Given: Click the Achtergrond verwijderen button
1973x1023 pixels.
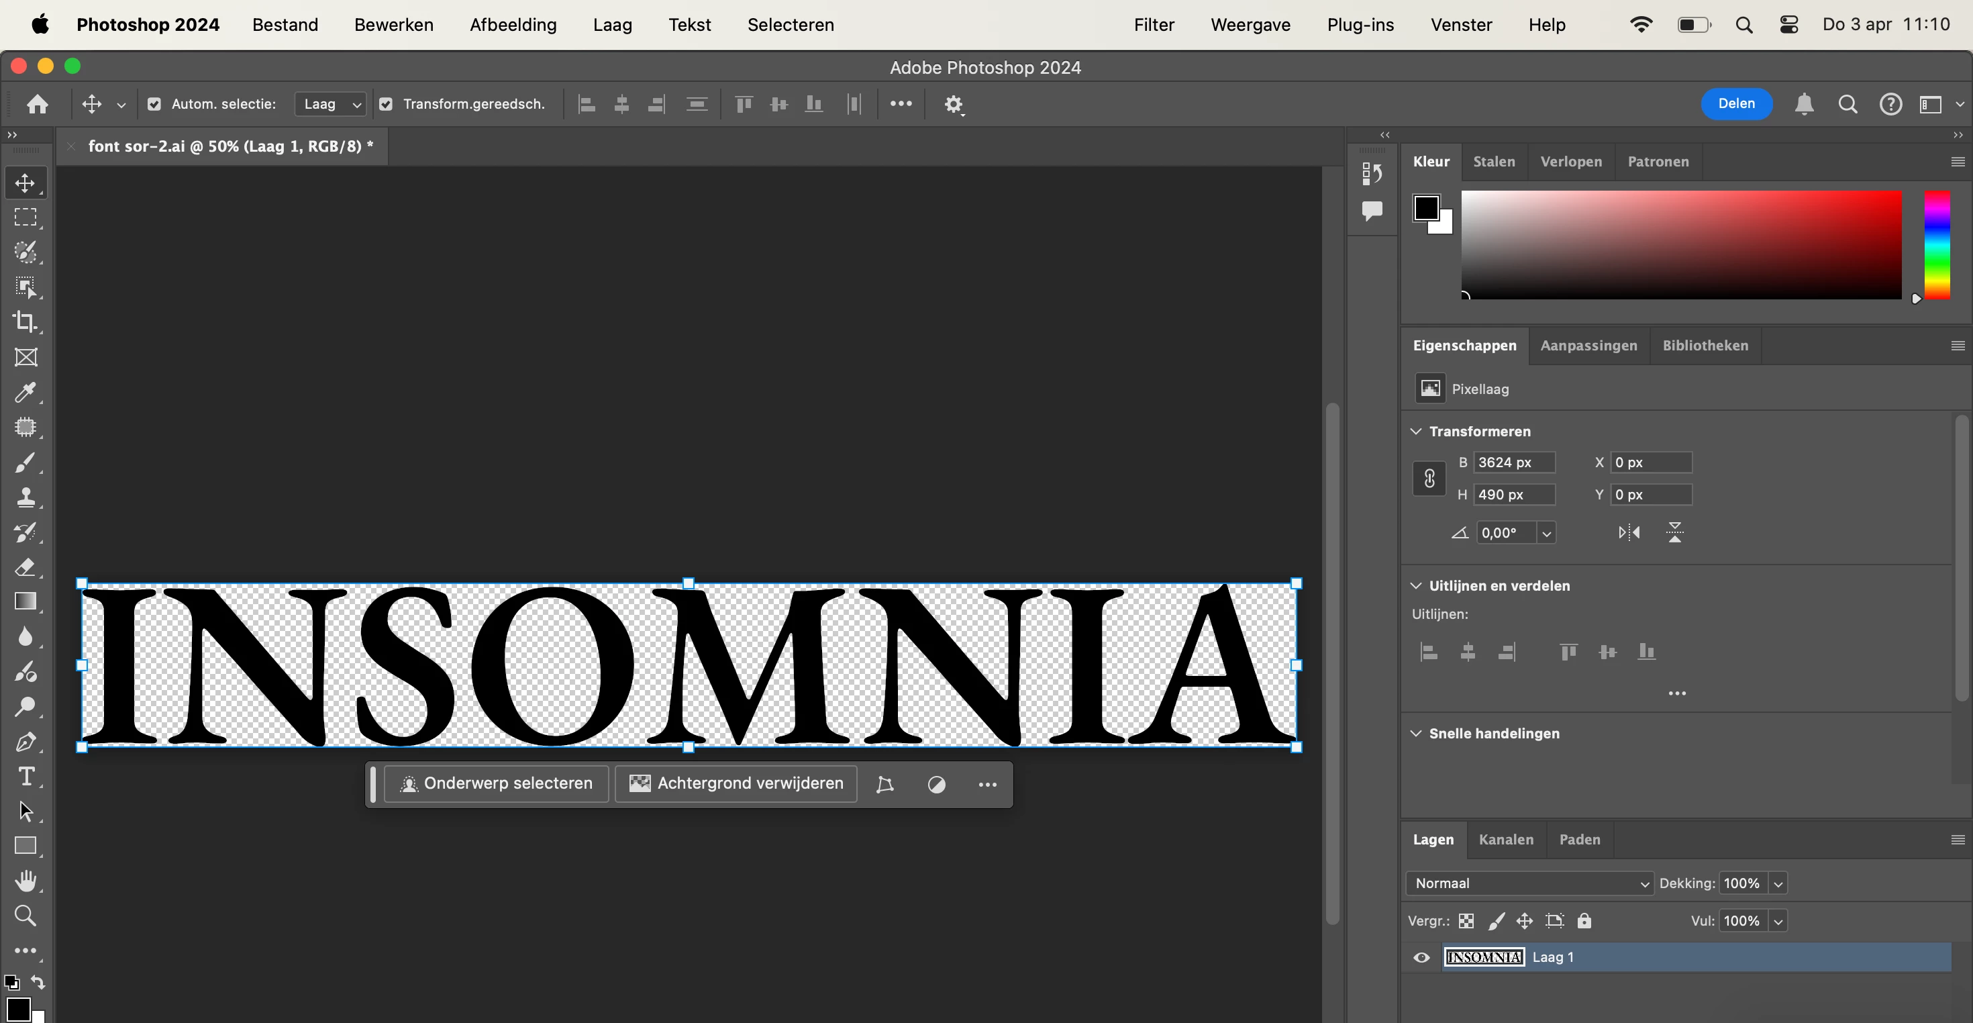Looking at the screenshot, I should (x=736, y=783).
